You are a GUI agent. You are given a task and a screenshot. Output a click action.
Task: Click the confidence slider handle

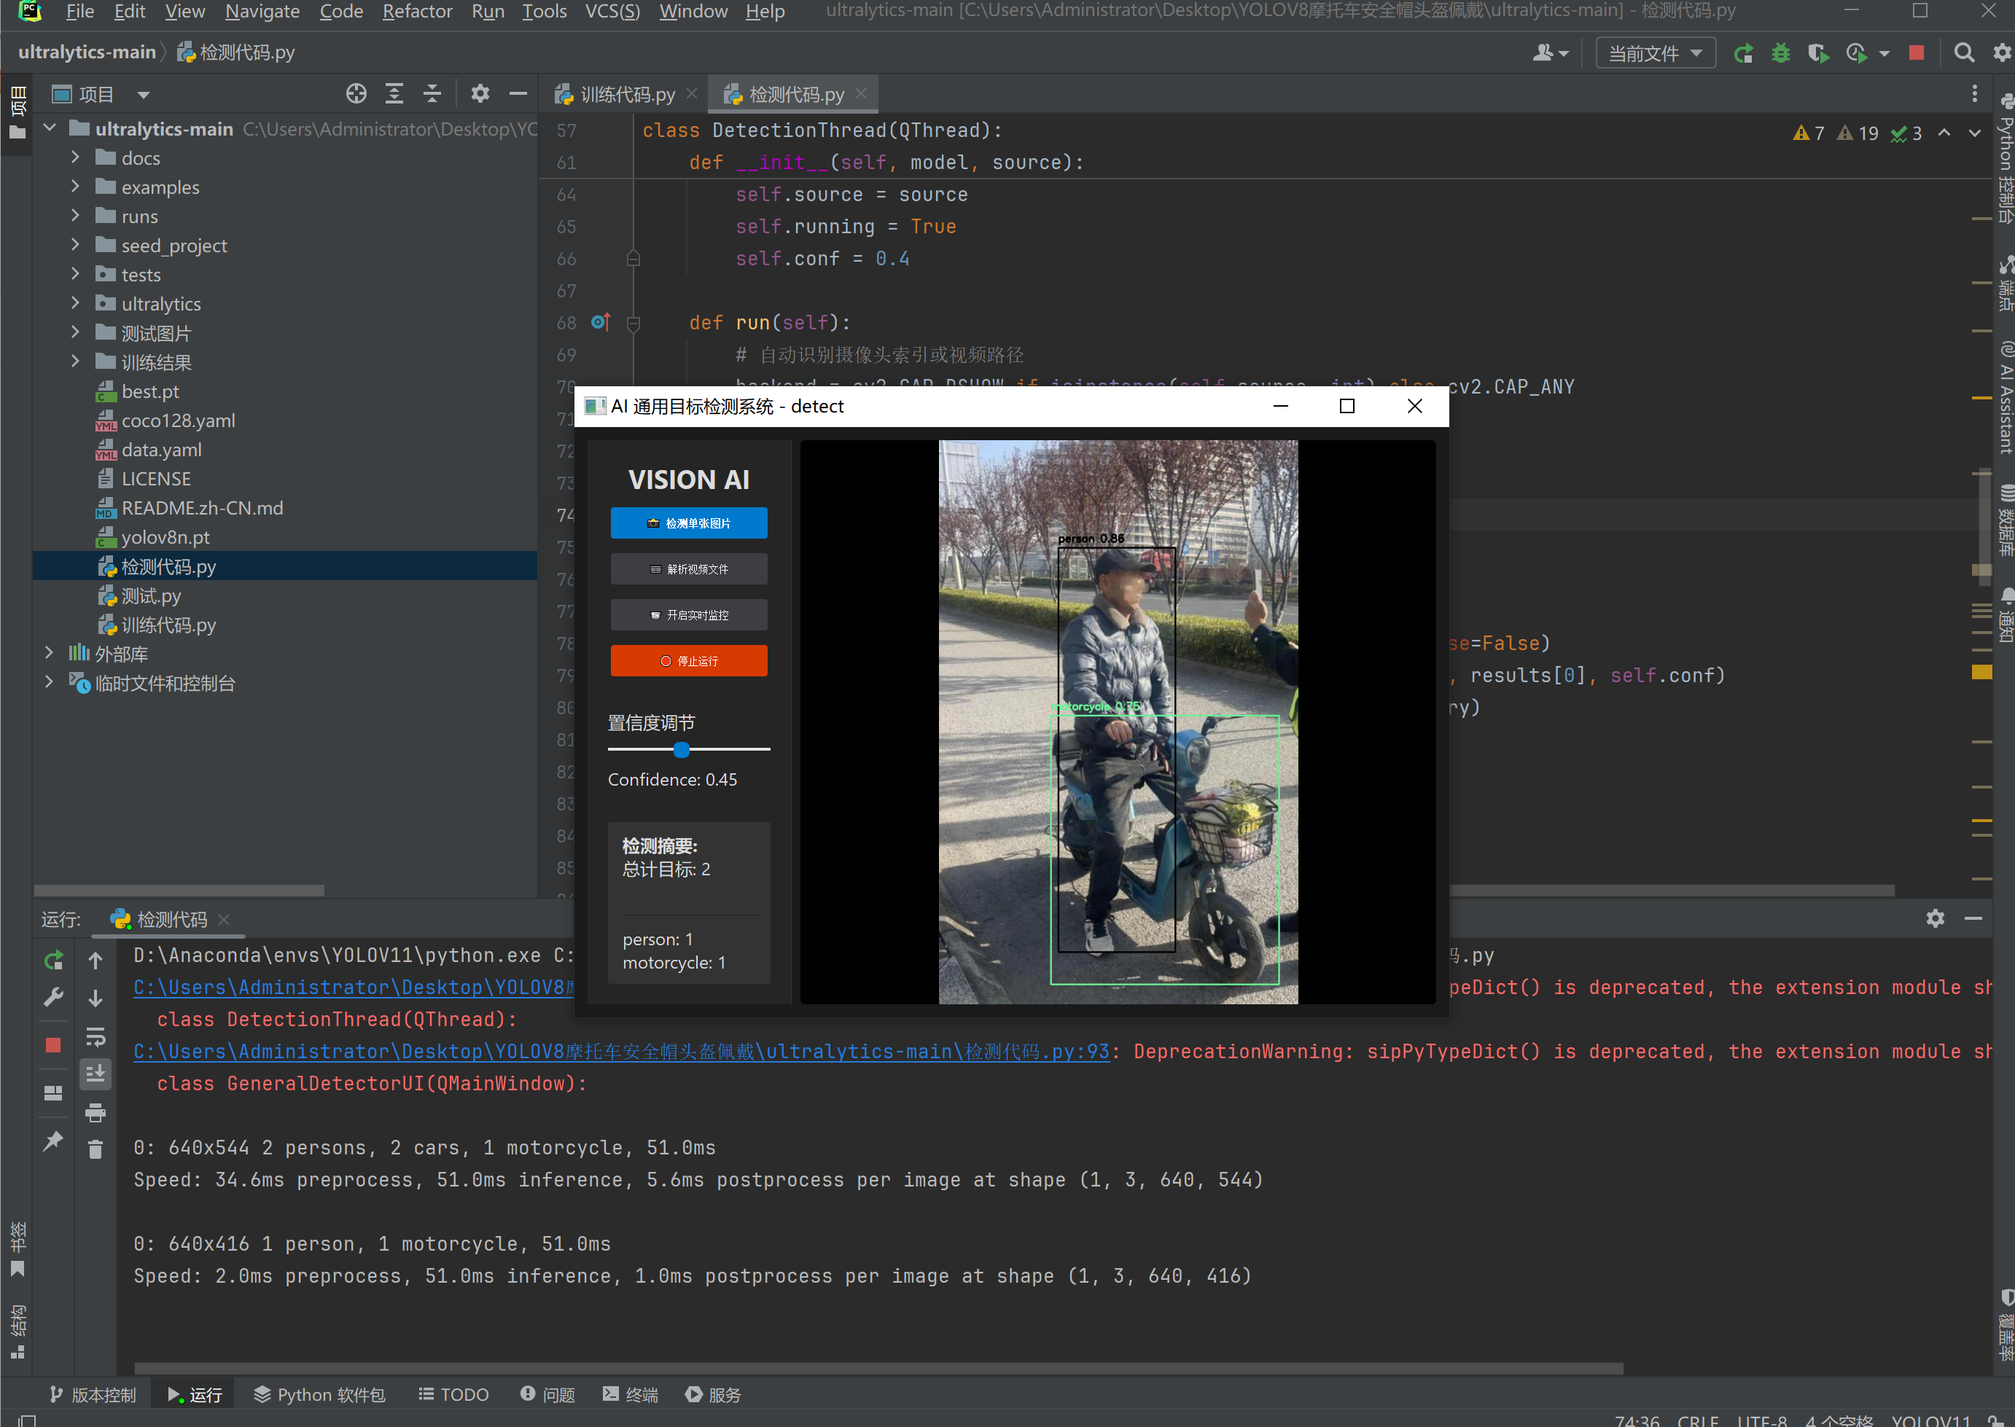[682, 749]
